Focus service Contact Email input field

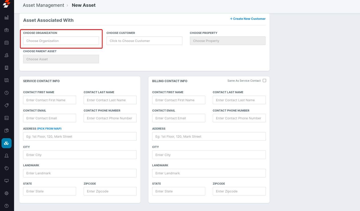pos(49,118)
